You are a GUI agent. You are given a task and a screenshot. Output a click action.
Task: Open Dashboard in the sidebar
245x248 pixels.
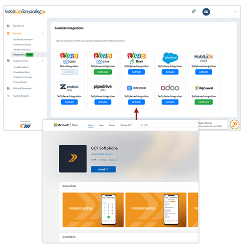tap(19, 26)
